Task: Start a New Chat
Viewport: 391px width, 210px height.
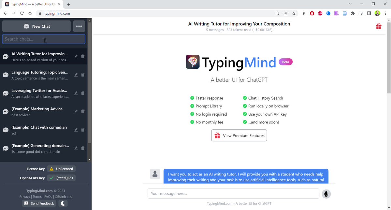Action: point(36,26)
